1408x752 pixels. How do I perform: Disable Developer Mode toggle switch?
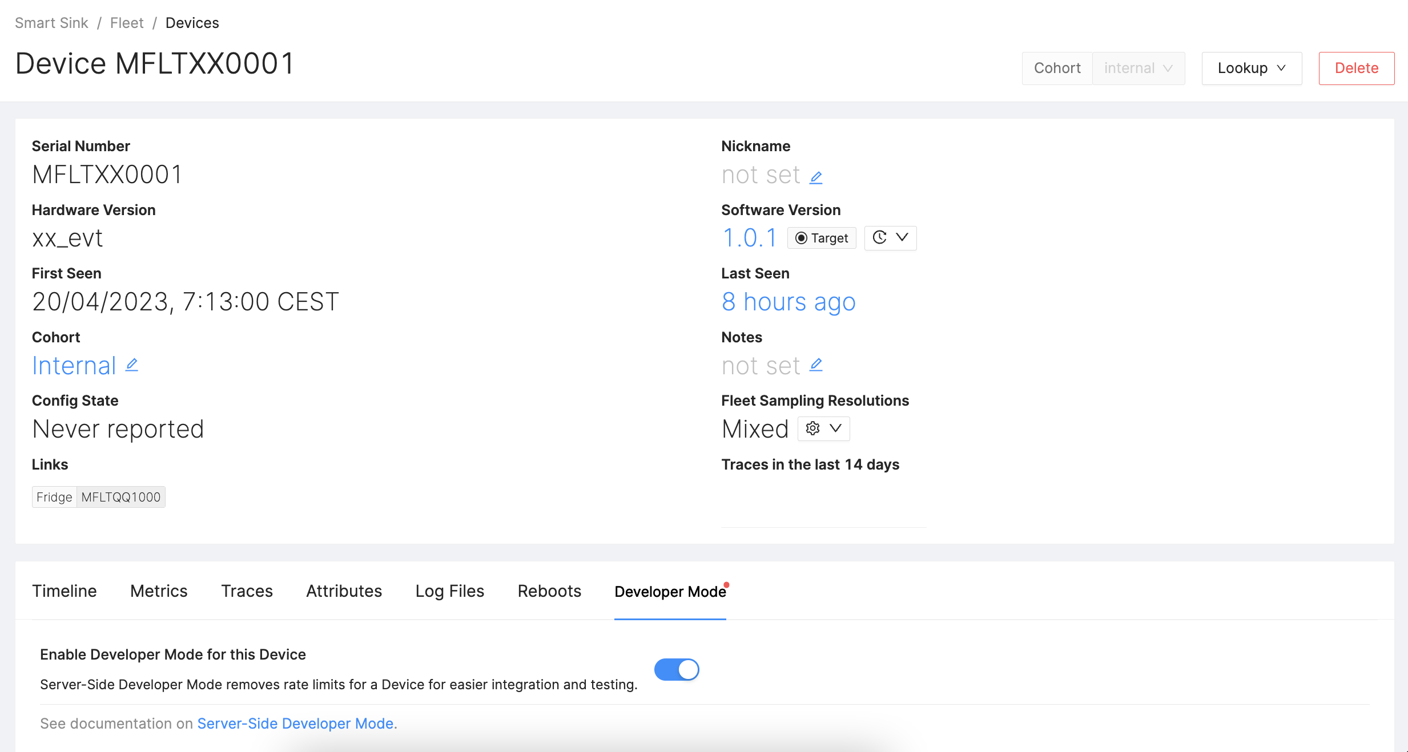[677, 669]
